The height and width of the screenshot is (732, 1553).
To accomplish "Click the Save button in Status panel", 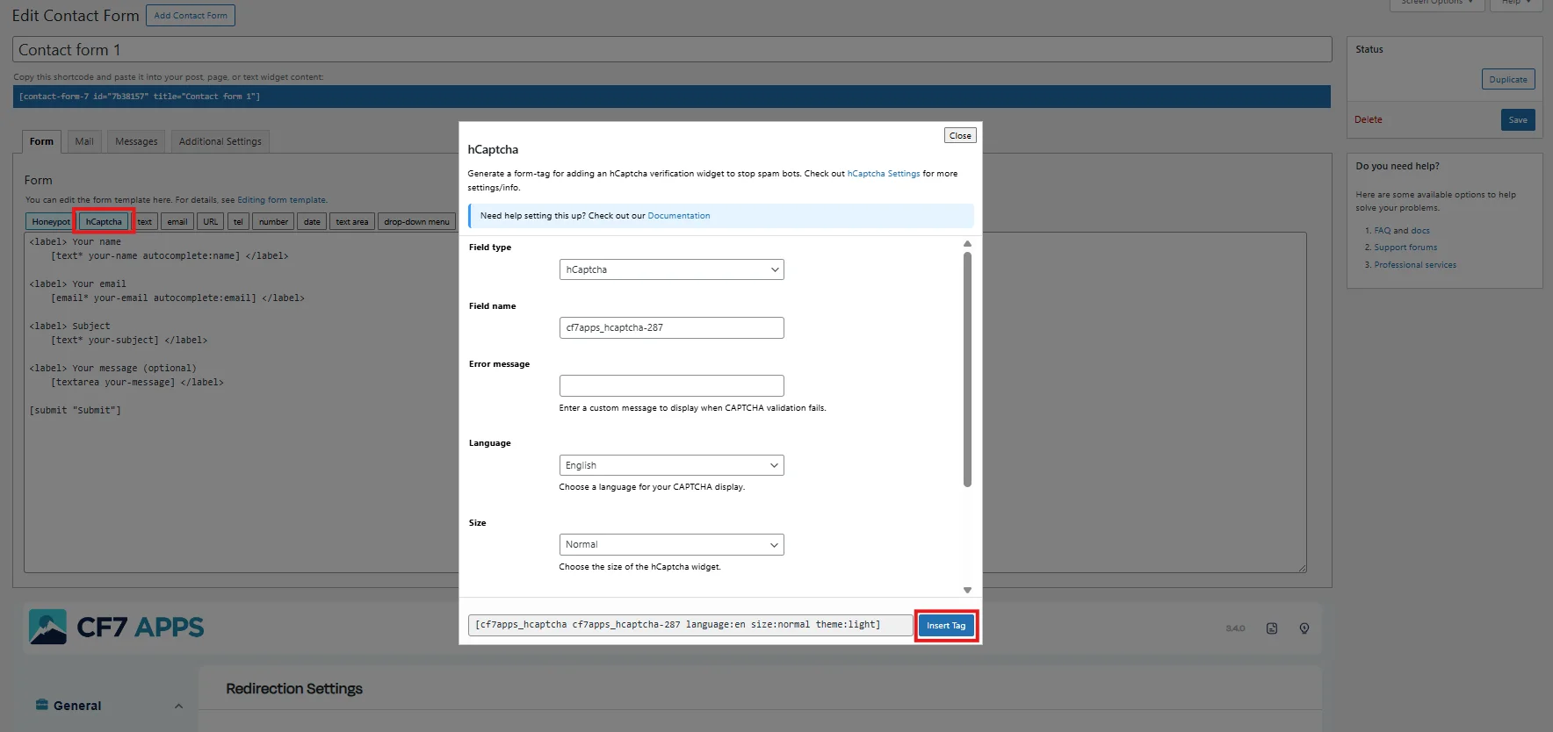I will click(1518, 119).
